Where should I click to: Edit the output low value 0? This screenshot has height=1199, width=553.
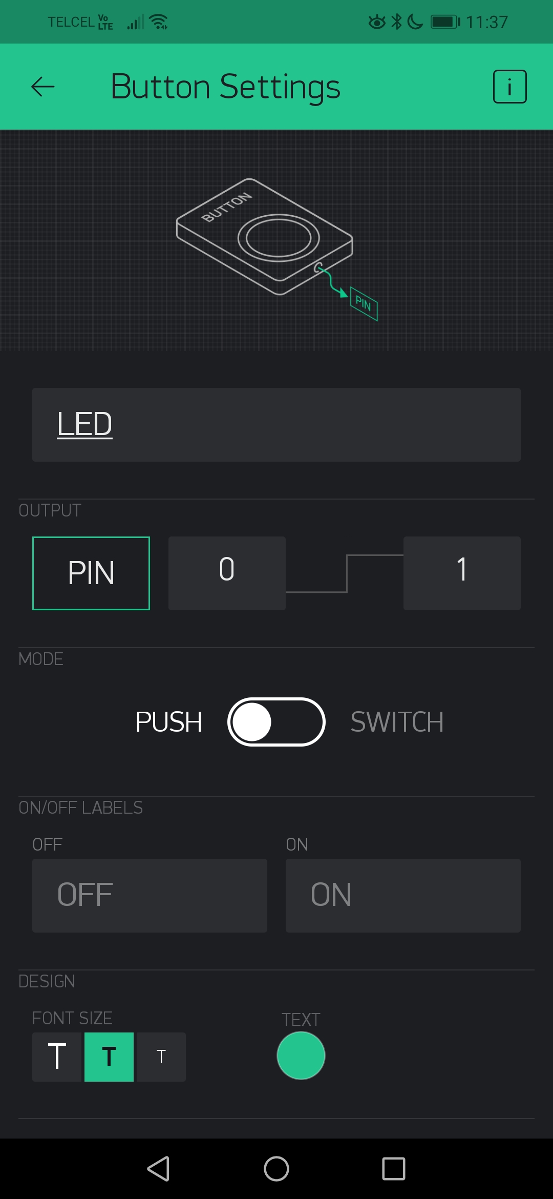click(227, 573)
